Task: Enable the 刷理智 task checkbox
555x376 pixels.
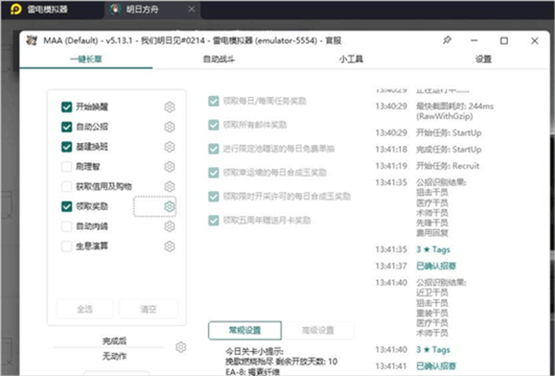Action: [67, 167]
